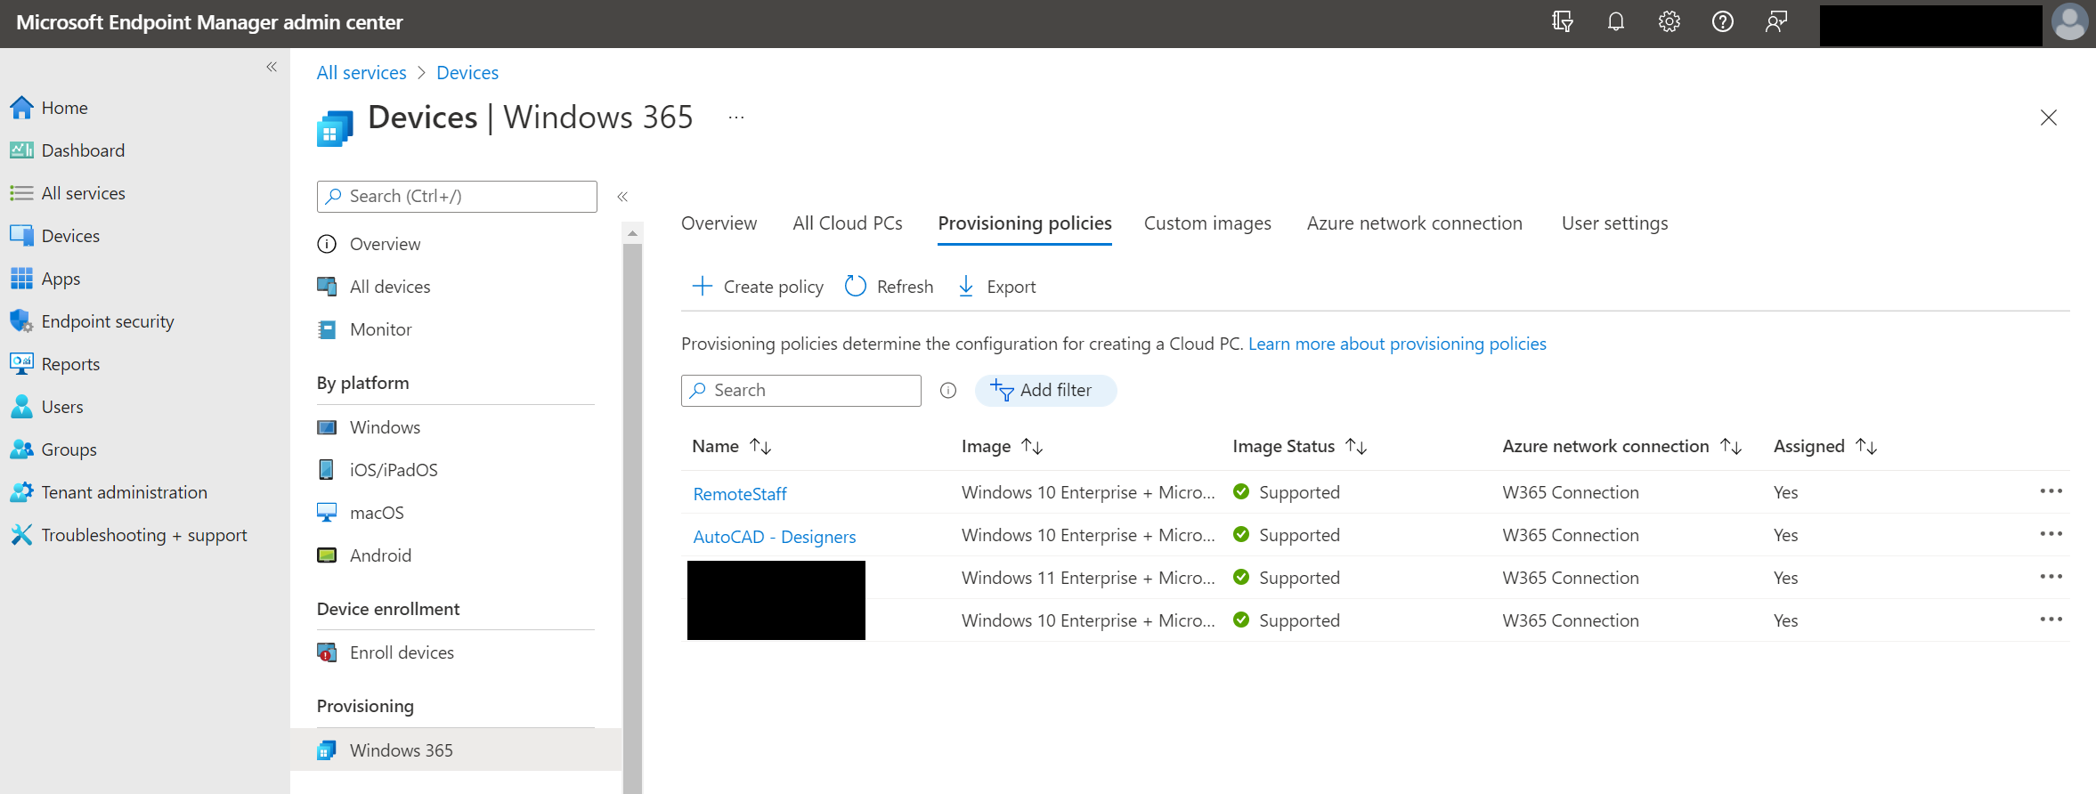
Task: Select All devices in Devices menu
Action: click(374, 287)
